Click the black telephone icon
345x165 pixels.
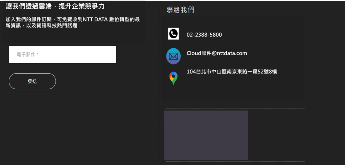coord(173,34)
